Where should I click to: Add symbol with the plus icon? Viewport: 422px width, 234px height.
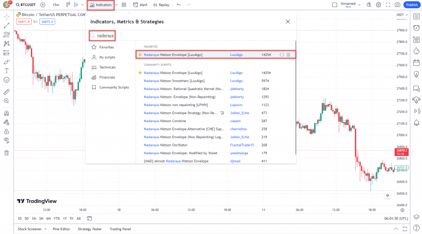43,5
